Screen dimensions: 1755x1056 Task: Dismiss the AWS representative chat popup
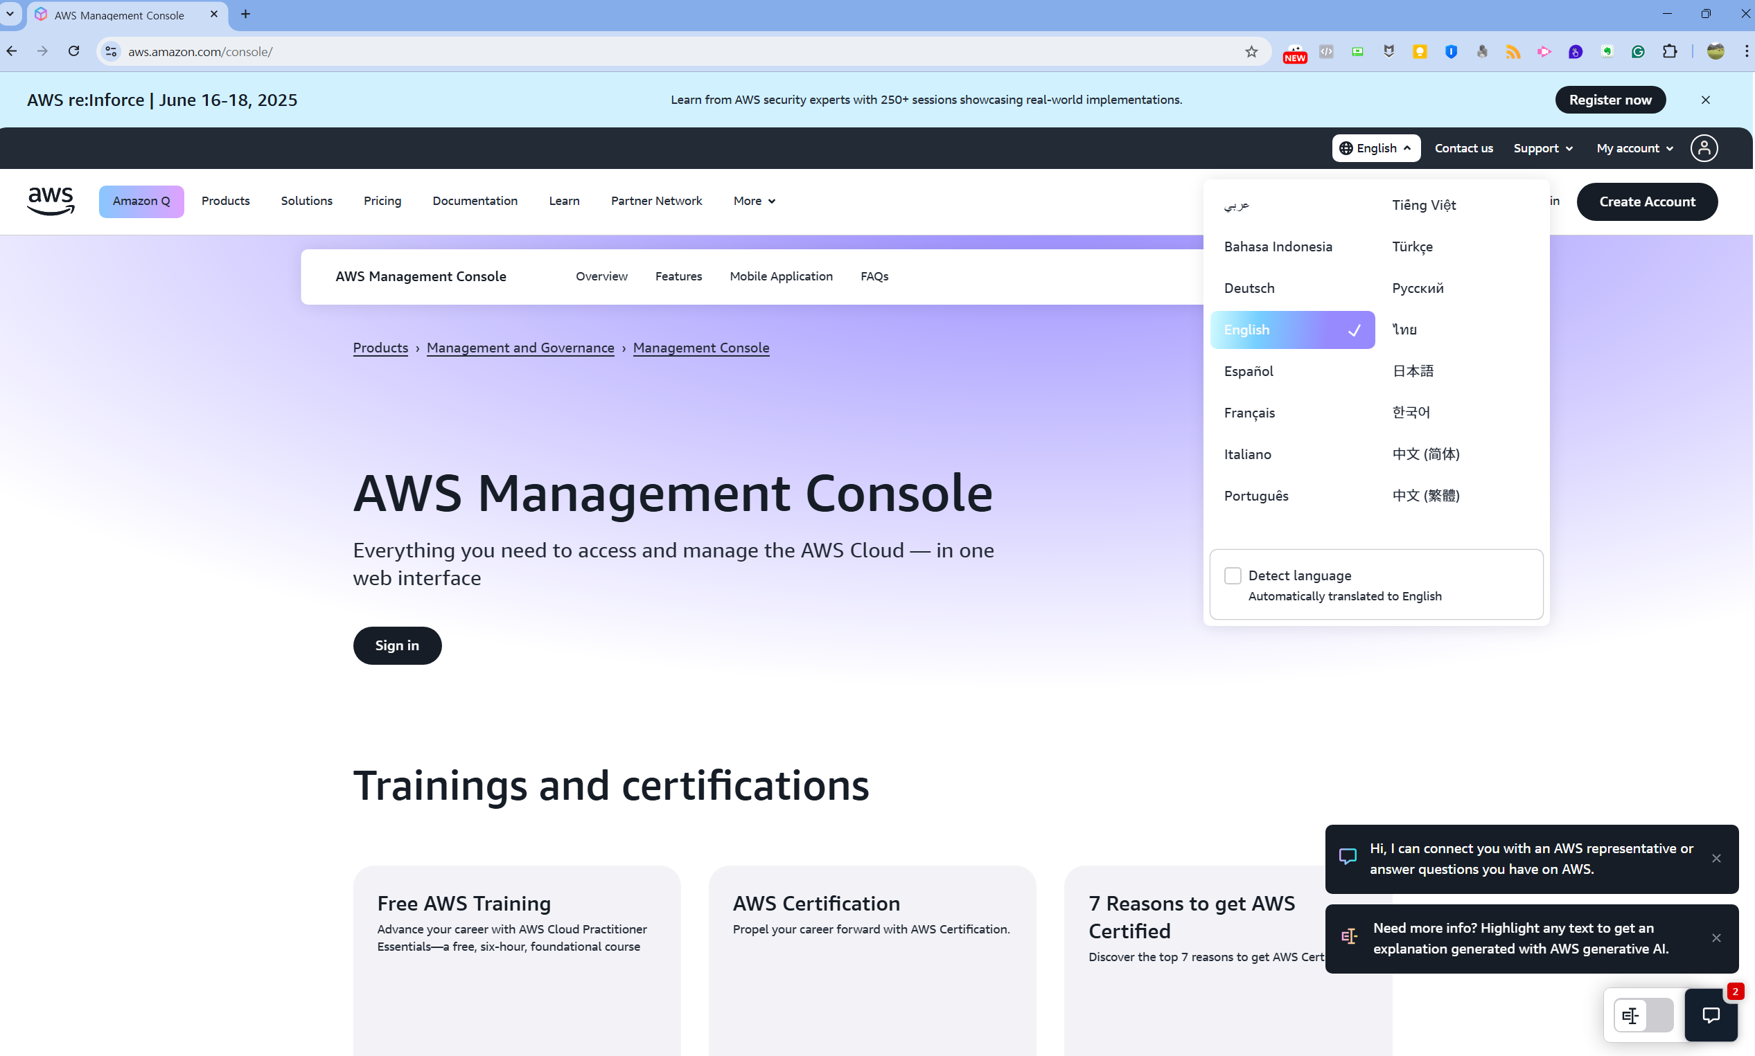tap(1717, 858)
